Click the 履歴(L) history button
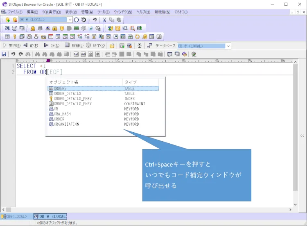 click(x=74, y=45)
